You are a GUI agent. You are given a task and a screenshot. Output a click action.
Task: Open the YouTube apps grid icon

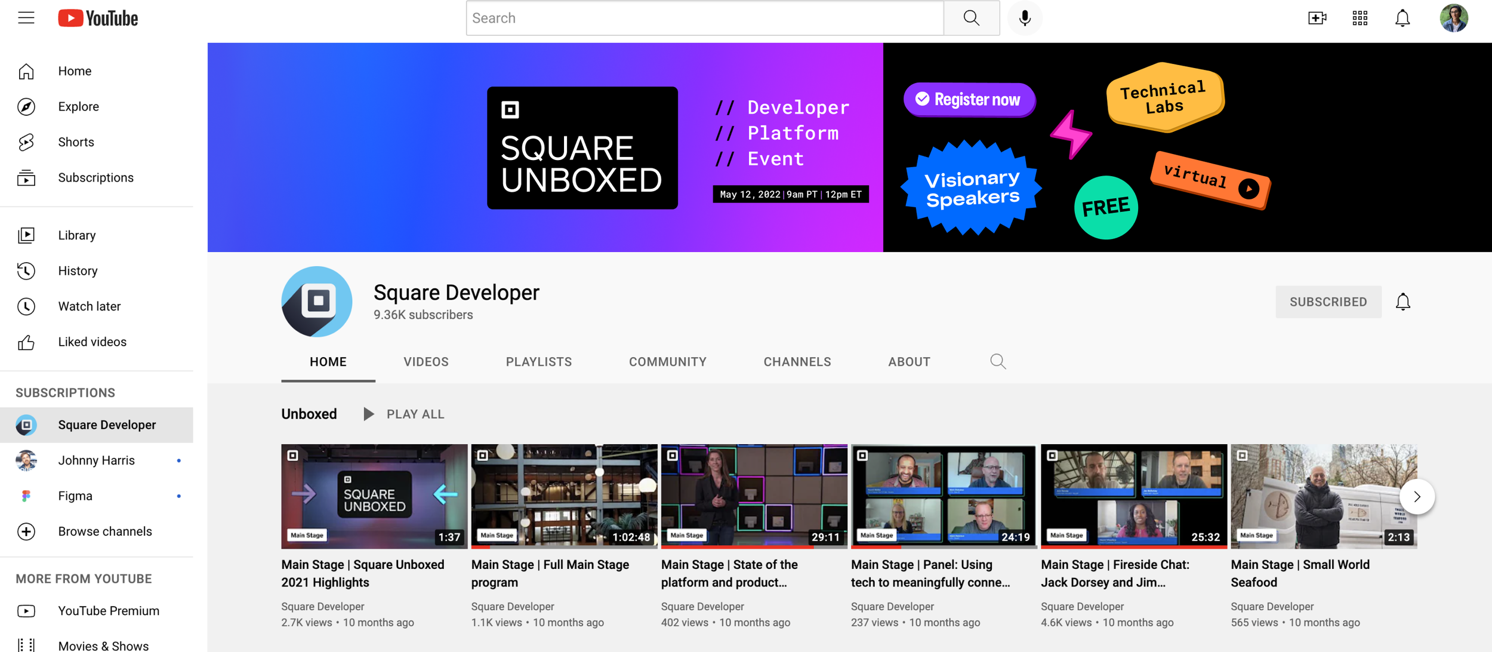(x=1360, y=18)
